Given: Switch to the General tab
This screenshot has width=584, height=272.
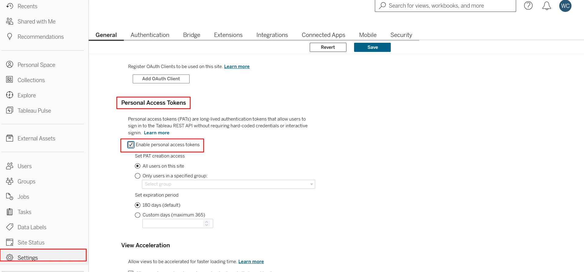Looking at the screenshot, I should [x=106, y=35].
